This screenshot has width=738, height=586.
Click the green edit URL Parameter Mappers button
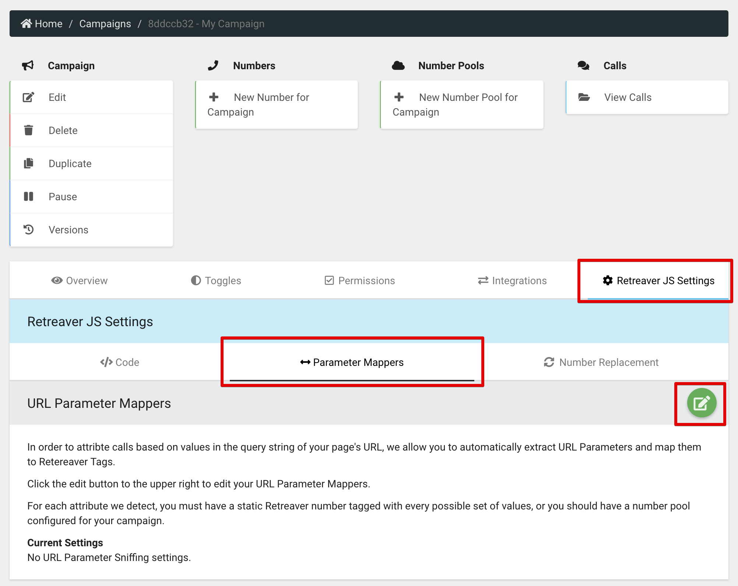701,403
